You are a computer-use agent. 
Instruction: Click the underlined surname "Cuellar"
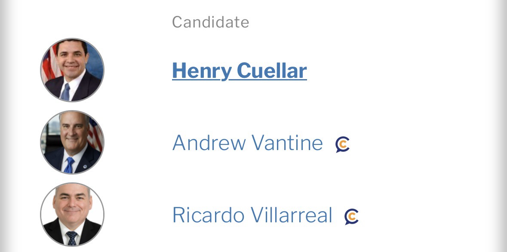(x=272, y=71)
